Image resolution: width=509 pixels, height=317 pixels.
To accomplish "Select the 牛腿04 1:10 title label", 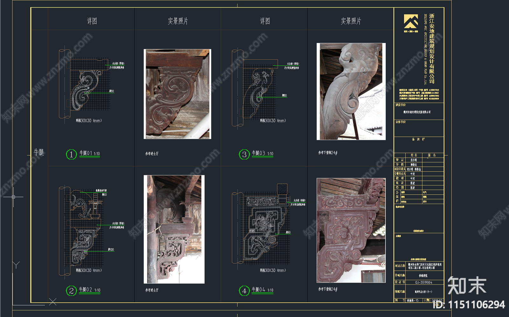I will (262, 290).
